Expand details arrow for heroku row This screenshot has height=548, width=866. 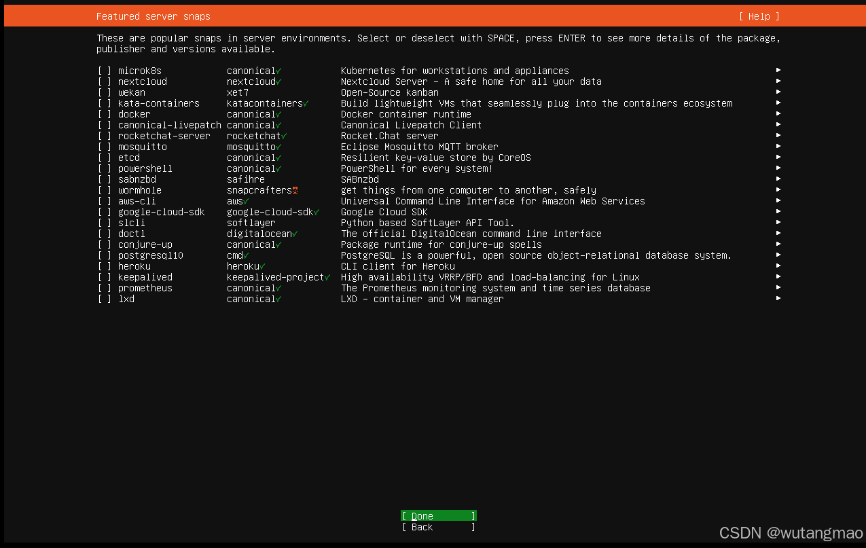pos(778,266)
